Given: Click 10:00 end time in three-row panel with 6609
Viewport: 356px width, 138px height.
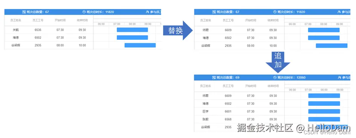Looking at the screenshot, I should [x=273, y=46].
